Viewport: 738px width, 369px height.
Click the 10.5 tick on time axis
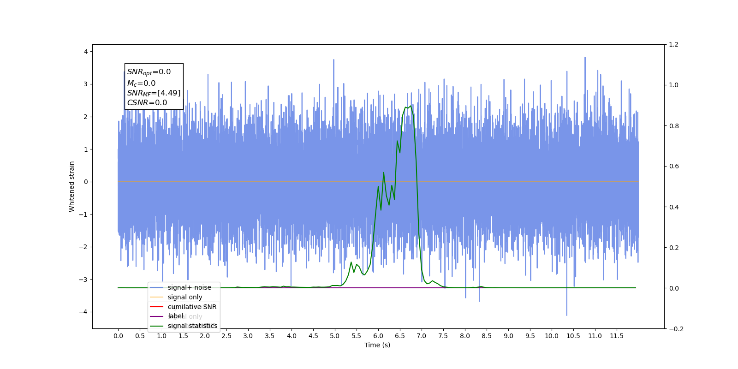click(x=573, y=336)
